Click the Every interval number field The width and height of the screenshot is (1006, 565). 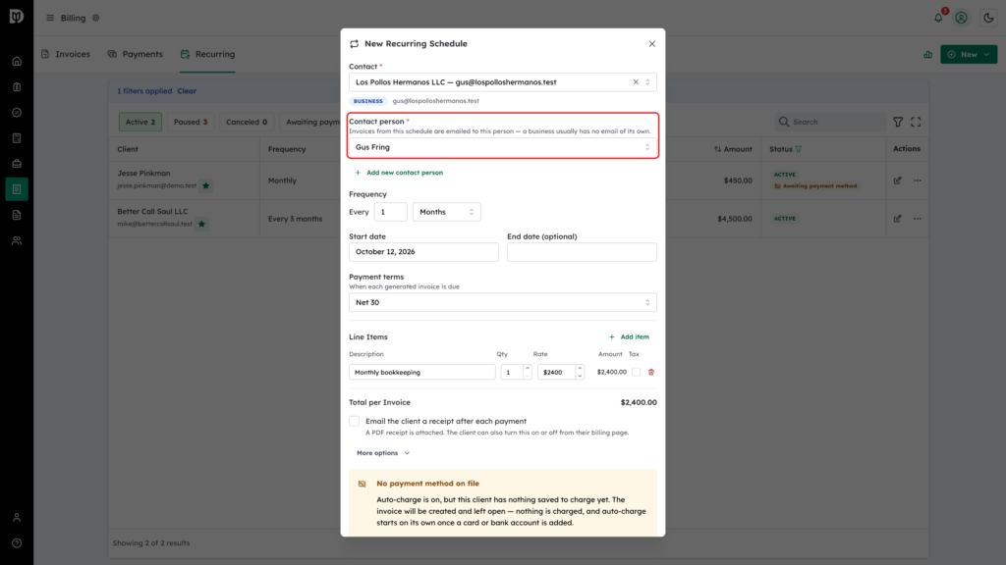tap(390, 212)
